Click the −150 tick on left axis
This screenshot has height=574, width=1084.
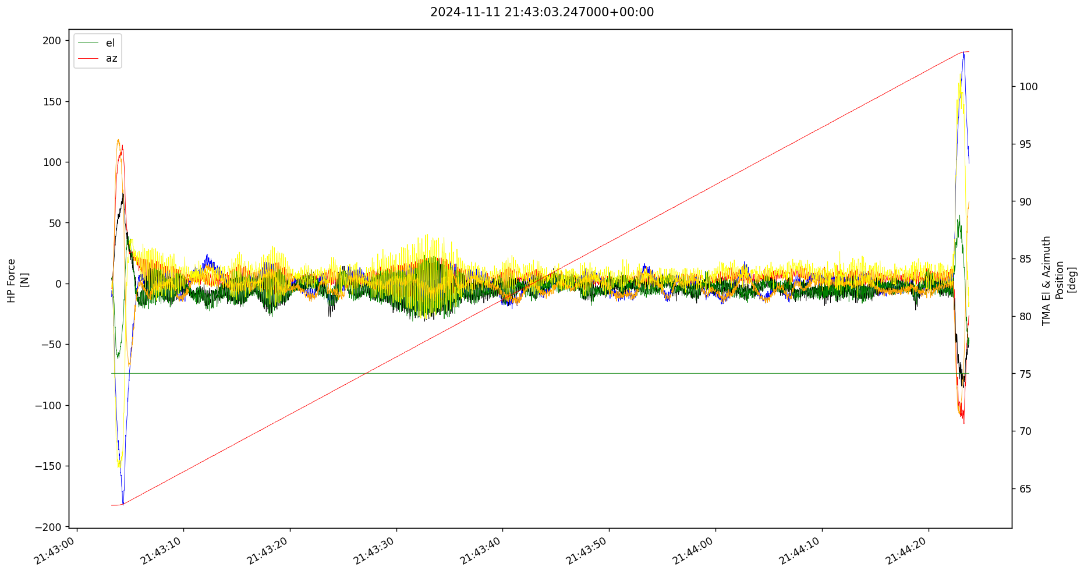(48, 466)
